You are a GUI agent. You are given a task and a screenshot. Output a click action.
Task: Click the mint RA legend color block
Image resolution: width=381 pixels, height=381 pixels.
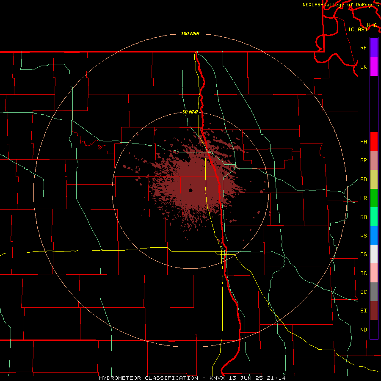(x=374, y=217)
